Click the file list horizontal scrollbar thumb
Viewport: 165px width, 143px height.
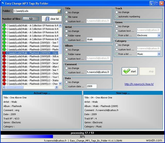tap(15, 87)
